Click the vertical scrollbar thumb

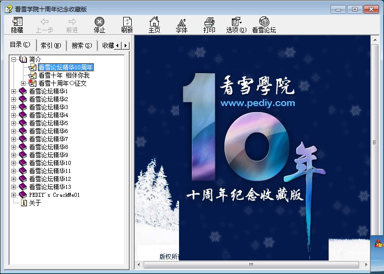(375, 142)
